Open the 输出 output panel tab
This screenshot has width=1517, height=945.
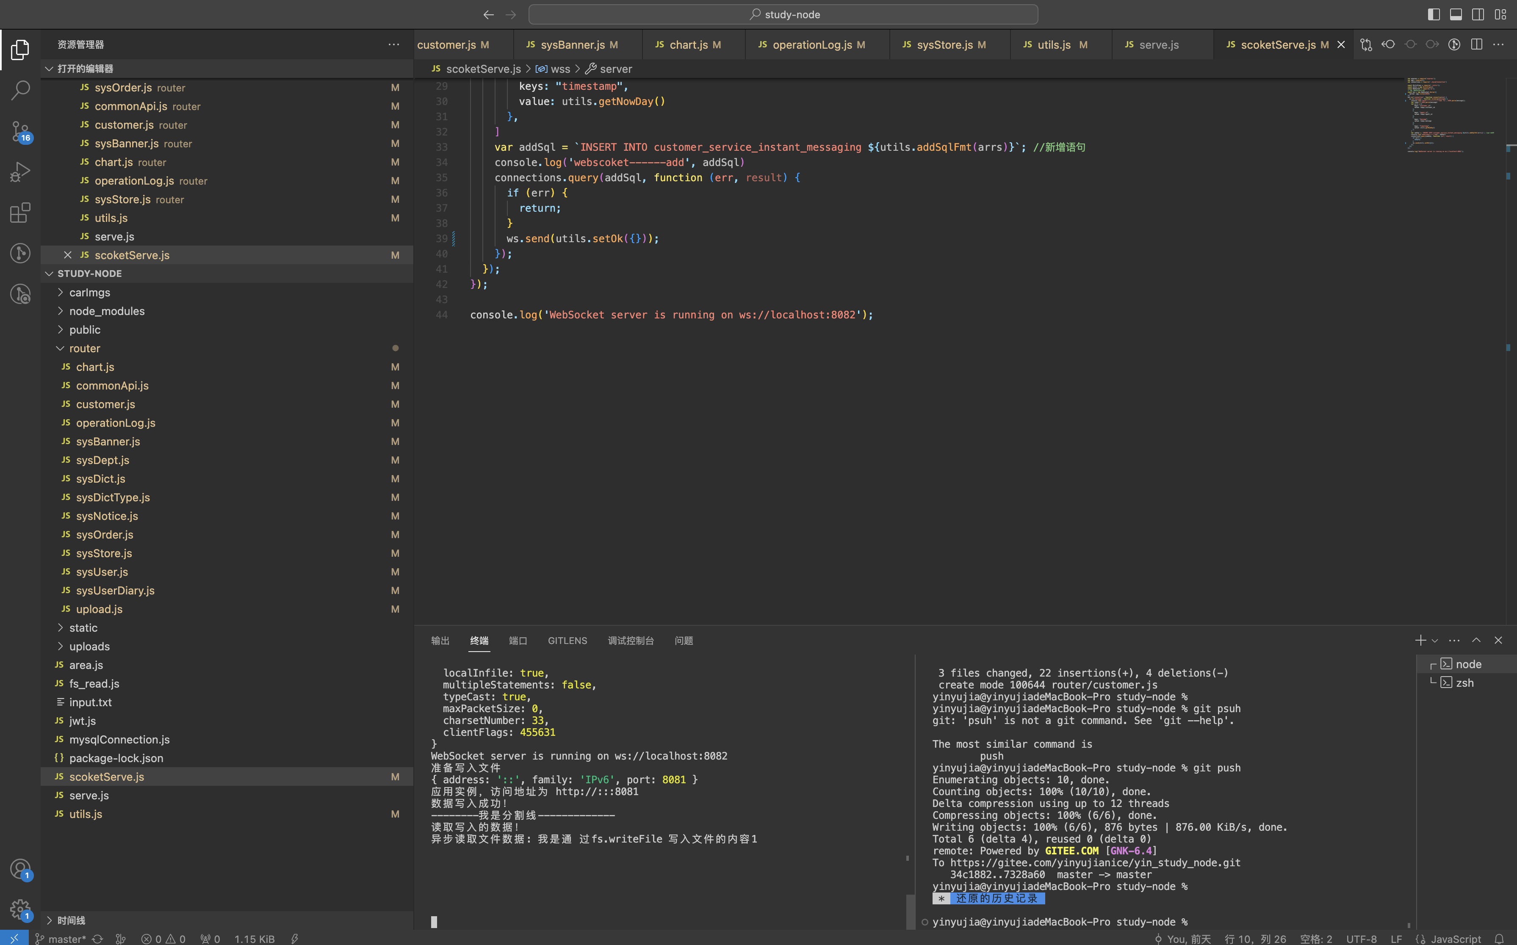[x=440, y=641]
